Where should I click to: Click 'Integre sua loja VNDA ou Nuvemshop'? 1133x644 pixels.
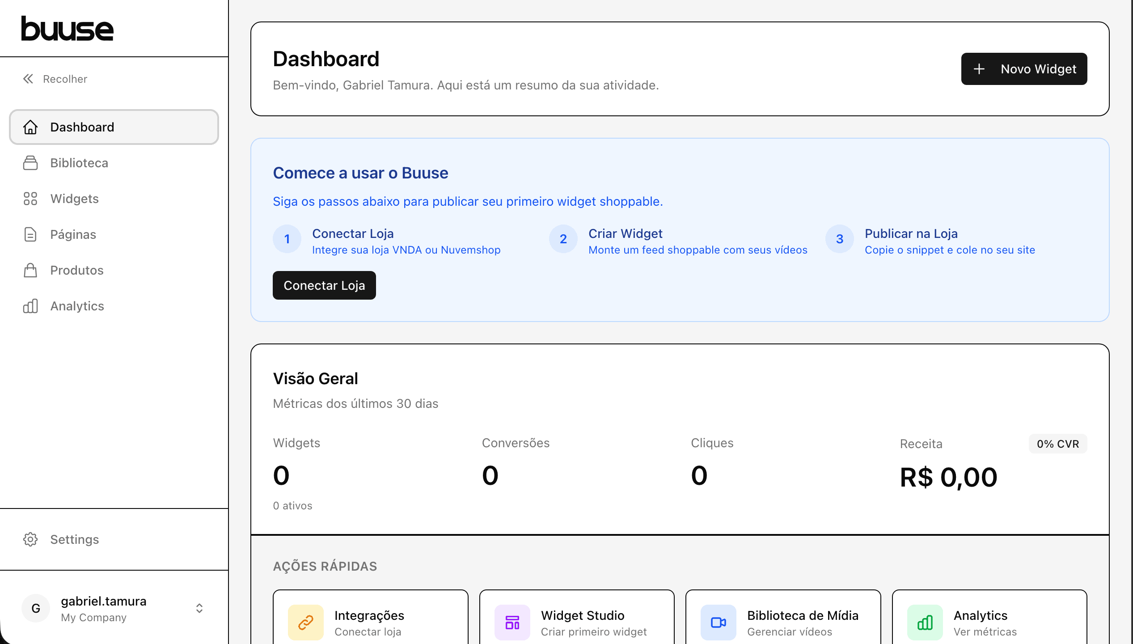[406, 250]
